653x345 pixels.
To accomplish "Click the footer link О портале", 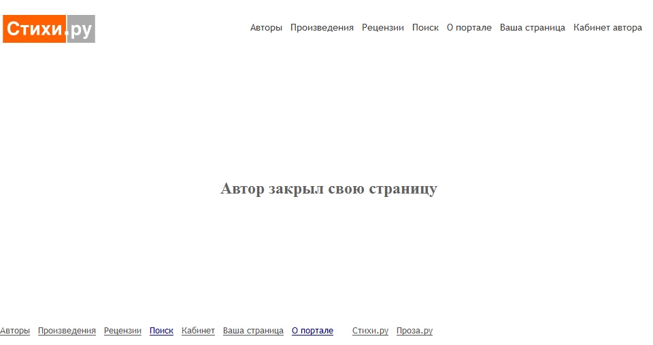I will click(312, 331).
